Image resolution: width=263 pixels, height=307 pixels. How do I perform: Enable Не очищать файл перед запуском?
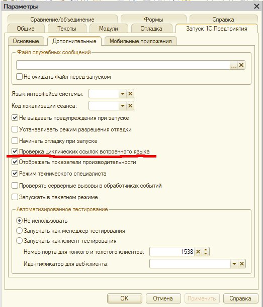tap(19, 76)
